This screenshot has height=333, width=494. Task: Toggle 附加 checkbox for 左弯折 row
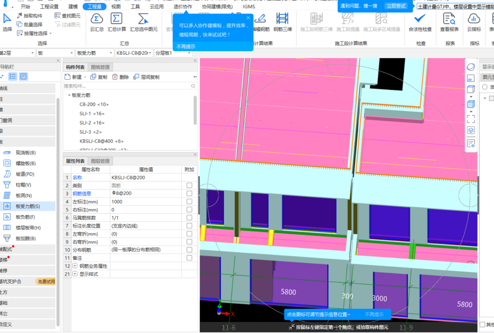(189, 234)
